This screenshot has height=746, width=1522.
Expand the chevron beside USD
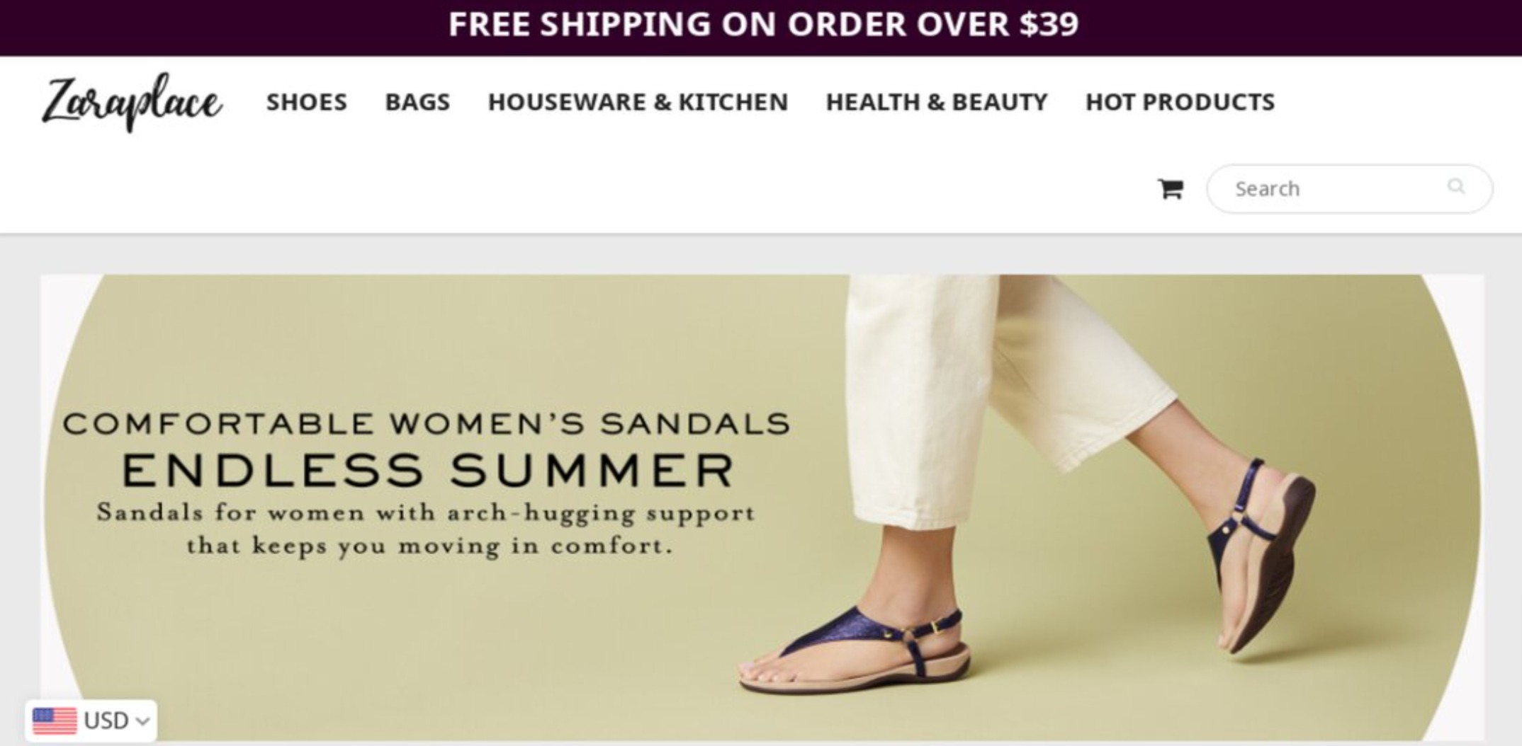tap(142, 721)
